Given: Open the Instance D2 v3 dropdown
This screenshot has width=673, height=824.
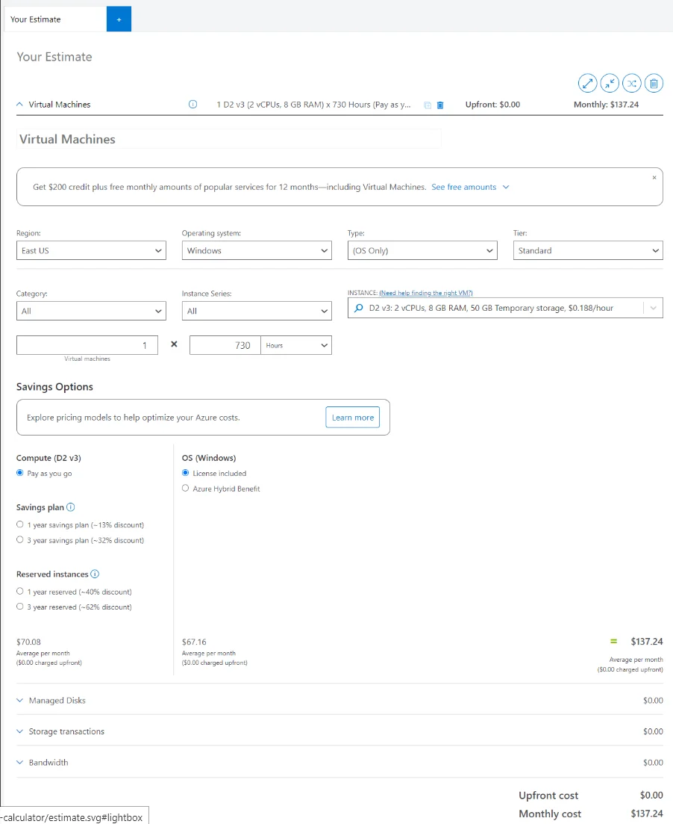Looking at the screenshot, I should [653, 308].
